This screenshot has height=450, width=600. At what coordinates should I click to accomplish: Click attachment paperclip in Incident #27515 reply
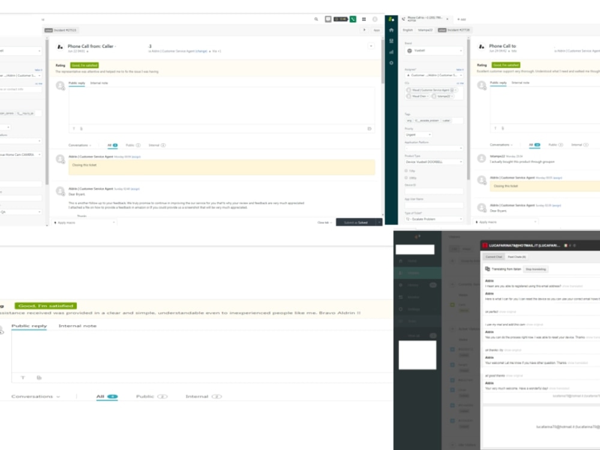pyautogui.click(x=81, y=128)
